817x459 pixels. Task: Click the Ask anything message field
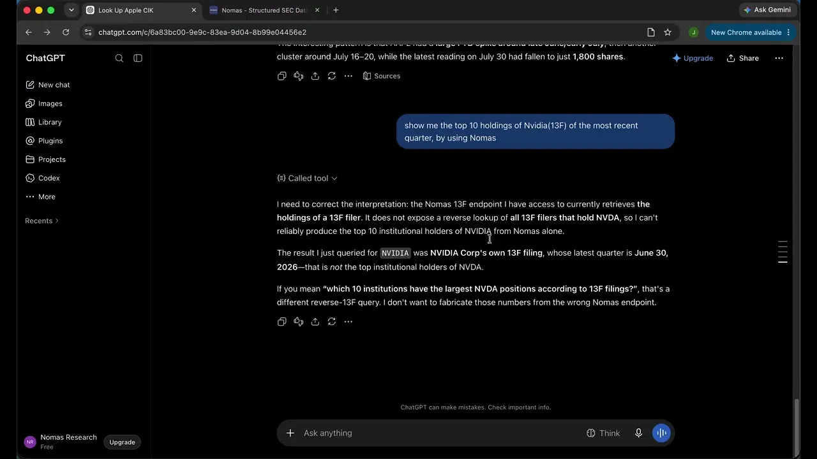[x=440, y=433]
